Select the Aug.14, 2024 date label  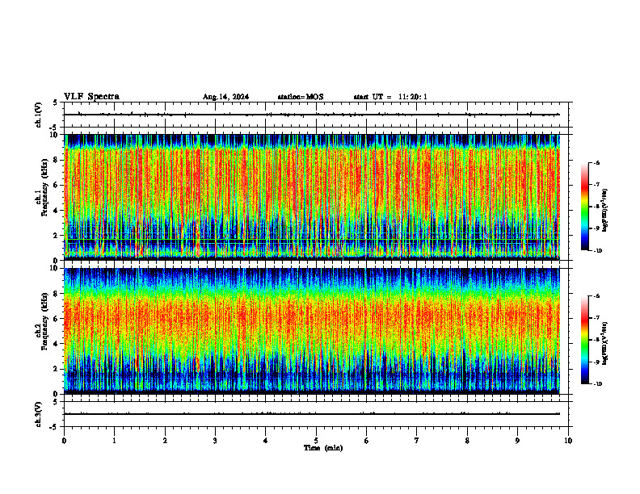pos(225,97)
